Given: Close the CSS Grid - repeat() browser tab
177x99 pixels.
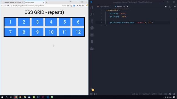Looking at the screenshot, I should [x=44, y=2].
